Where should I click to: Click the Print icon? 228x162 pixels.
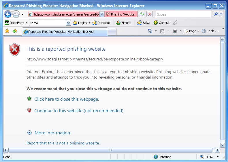coord(175,31)
